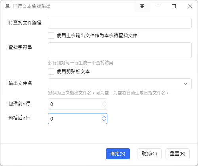Decrease the 包括前n行 value
This screenshot has width=198, height=166.
pyautogui.click(x=104, y=106)
